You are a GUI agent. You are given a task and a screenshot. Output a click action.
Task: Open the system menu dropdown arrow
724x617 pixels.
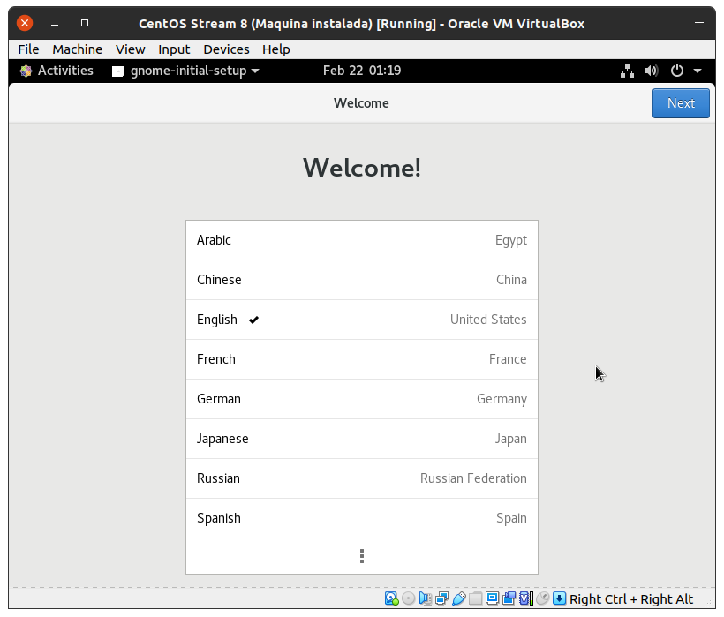point(698,71)
